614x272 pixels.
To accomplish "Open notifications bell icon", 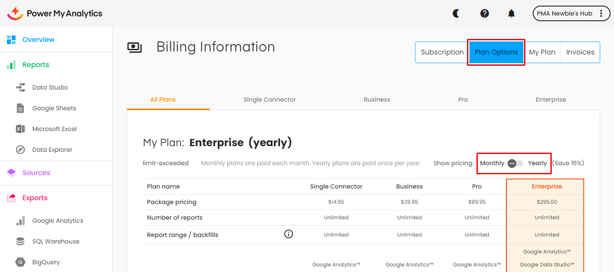I will tap(512, 13).
